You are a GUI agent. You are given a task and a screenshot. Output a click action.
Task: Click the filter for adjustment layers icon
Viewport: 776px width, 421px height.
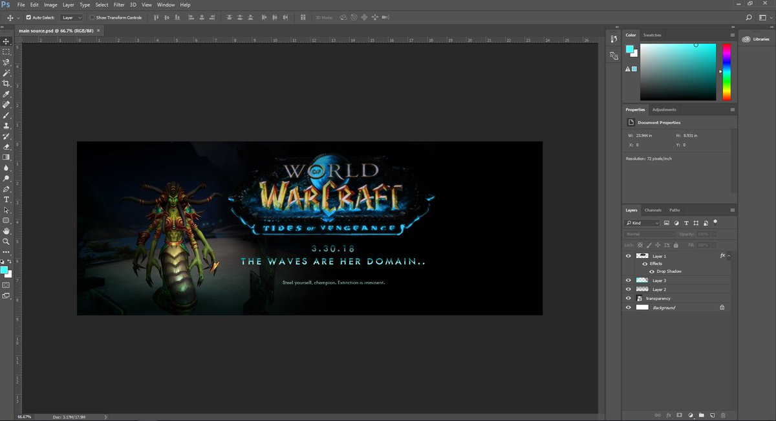676,223
